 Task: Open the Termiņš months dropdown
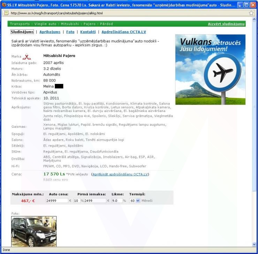135,201
